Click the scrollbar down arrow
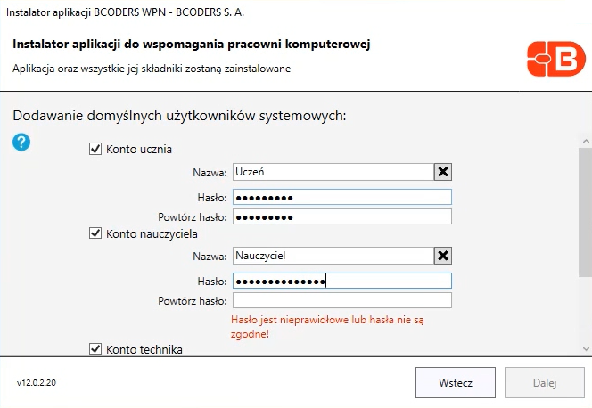The height and width of the screenshot is (408, 592). pos(586,349)
